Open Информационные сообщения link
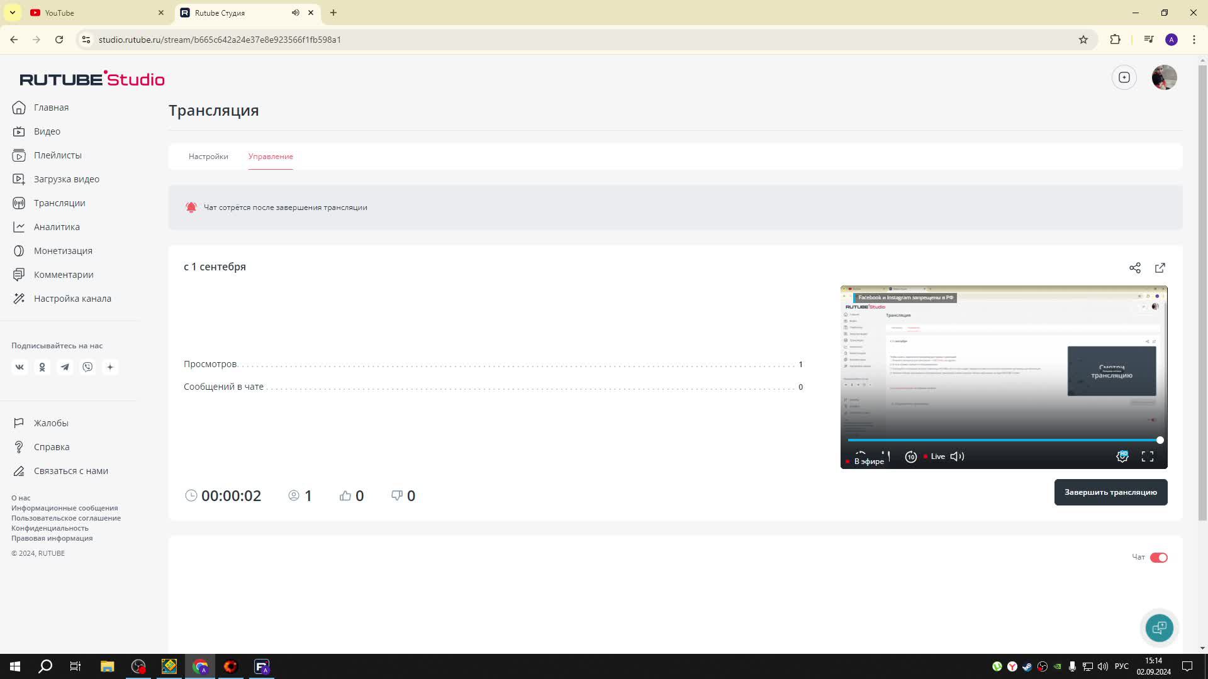 point(64,508)
